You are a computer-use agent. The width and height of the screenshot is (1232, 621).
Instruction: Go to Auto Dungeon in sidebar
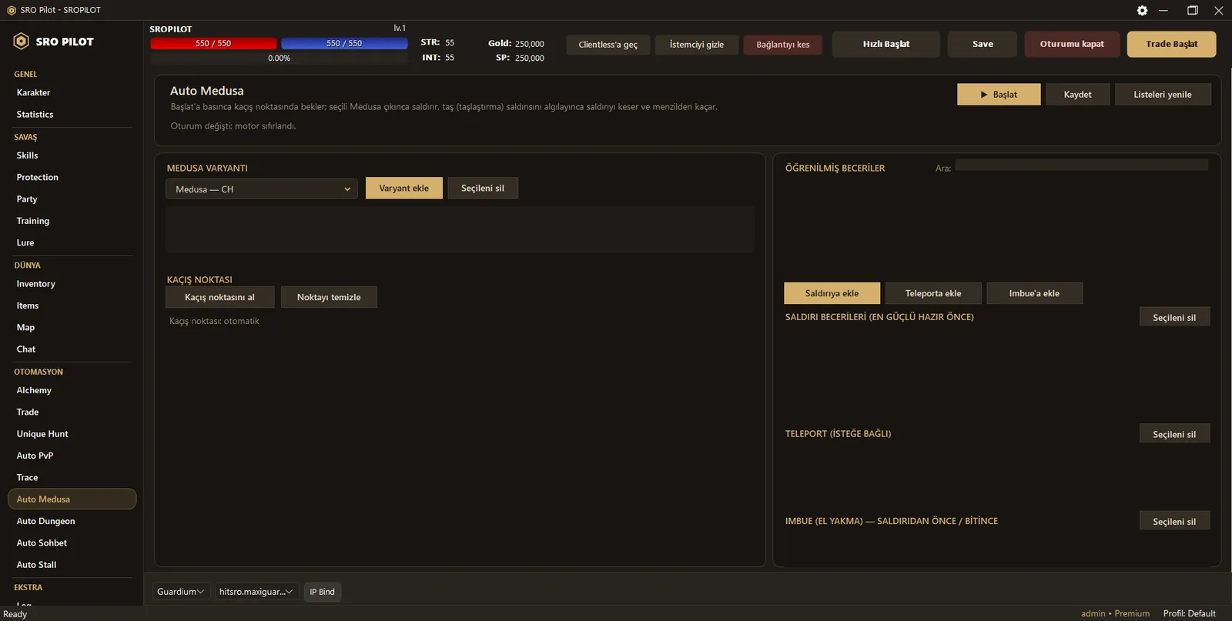(45, 521)
